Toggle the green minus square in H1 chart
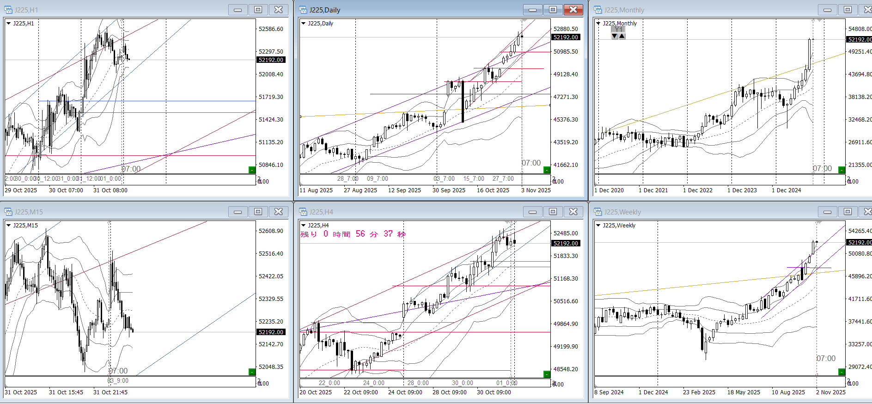The height and width of the screenshot is (404, 872). tap(252, 170)
